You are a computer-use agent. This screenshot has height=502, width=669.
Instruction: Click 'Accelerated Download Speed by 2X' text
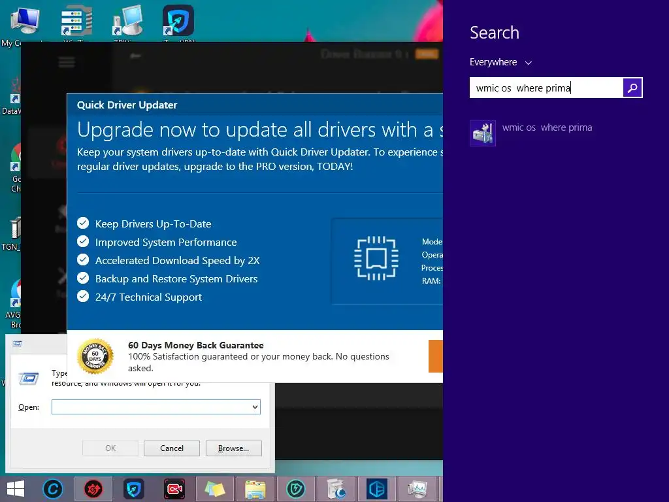click(x=178, y=260)
